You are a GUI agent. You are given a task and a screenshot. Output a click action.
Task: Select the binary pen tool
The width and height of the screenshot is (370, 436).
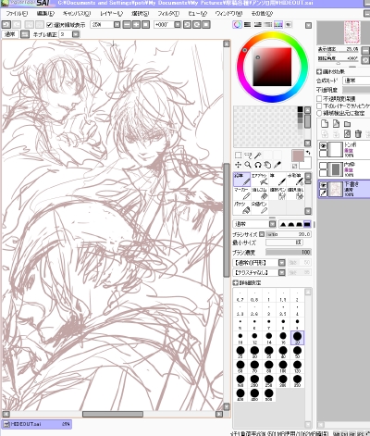(260, 207)
